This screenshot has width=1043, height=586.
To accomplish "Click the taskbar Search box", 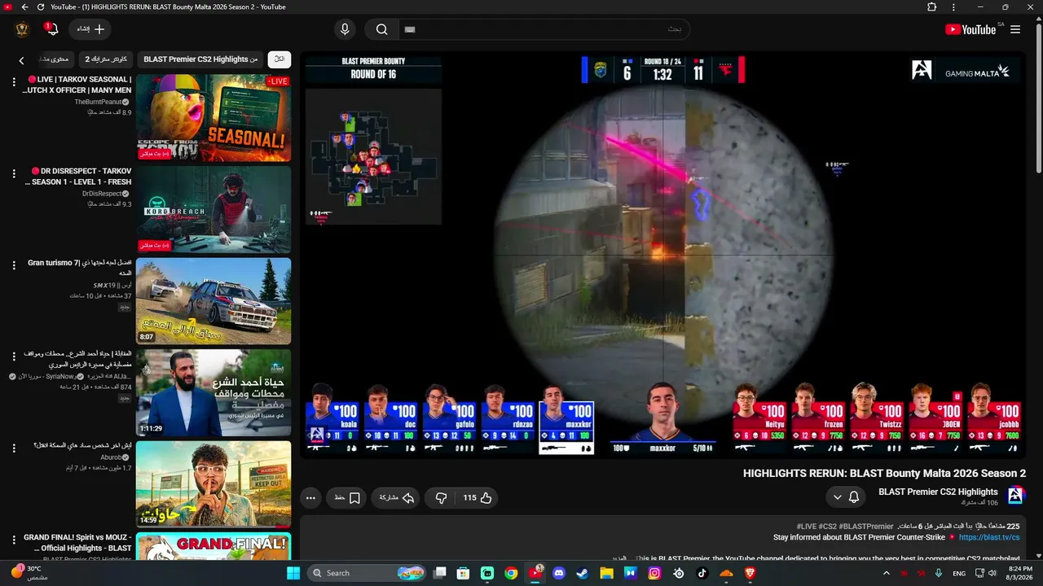I will click(x=367, y=573).
